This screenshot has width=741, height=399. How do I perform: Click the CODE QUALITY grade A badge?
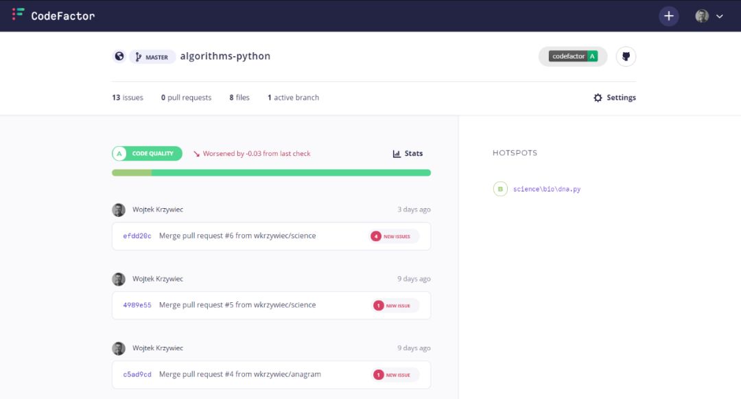147,154
